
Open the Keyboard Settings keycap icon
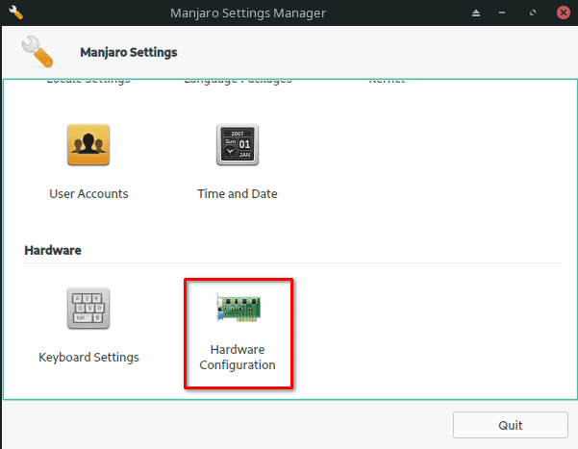tap(88, 308)
